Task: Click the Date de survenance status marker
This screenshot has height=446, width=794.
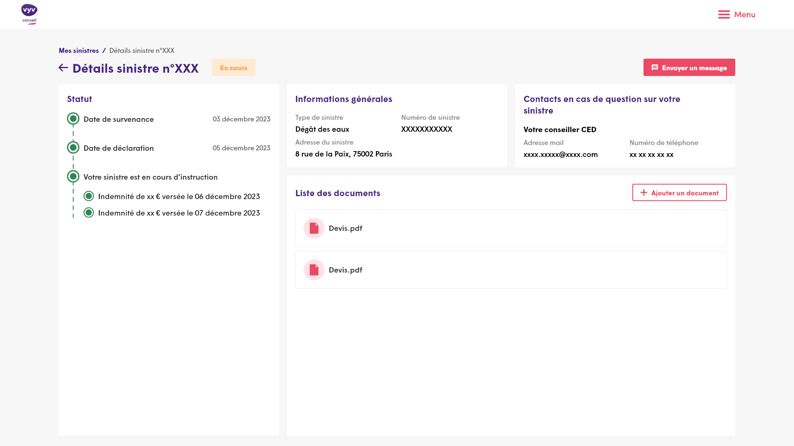Action: (73, 119)
